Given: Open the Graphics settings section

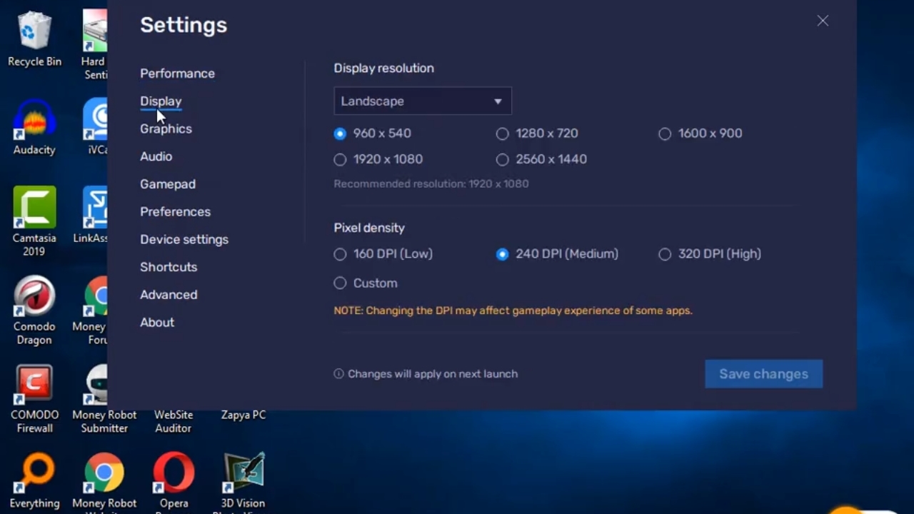Looking at the screenshot, I should tap(166, 129).
